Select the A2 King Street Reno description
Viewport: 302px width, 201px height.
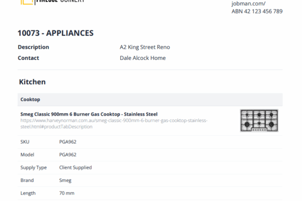(x=145, y=47)
